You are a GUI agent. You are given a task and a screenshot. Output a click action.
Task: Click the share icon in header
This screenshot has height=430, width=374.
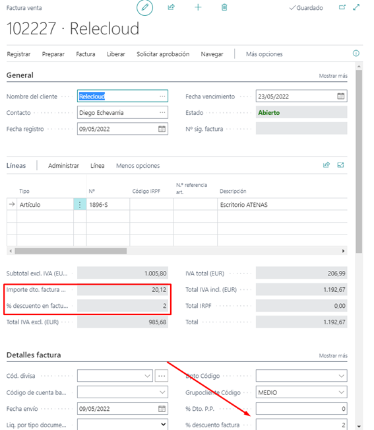pos(171,7)
